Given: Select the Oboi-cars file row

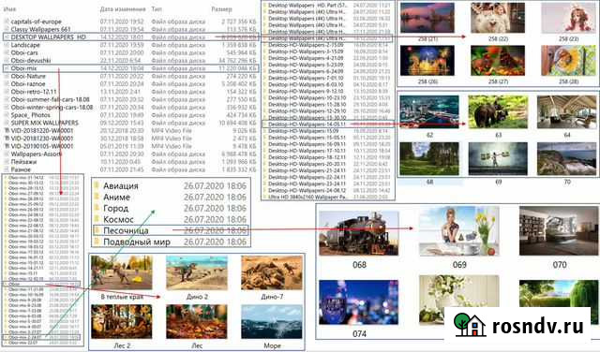Looking at the screenshot, I should coord(130,52).
